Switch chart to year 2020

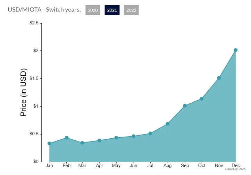point(93,10)
